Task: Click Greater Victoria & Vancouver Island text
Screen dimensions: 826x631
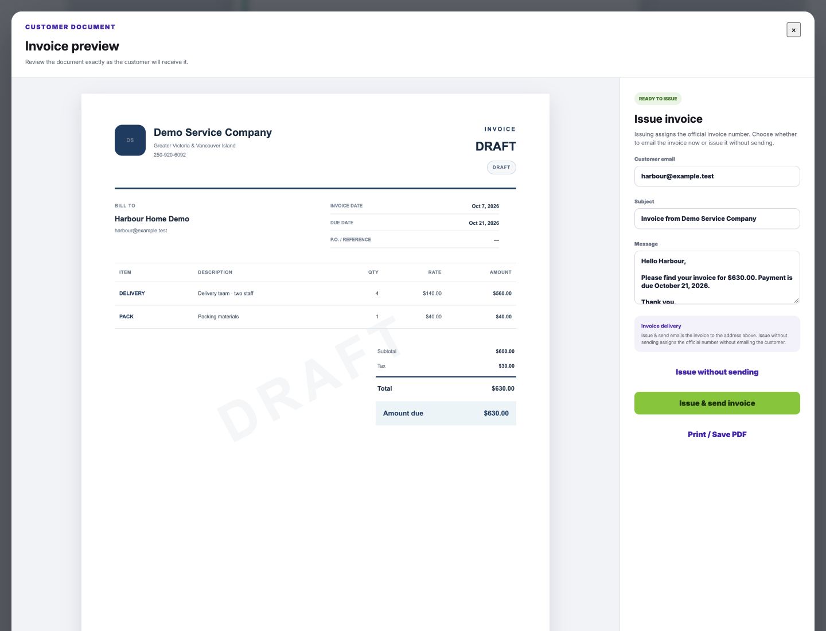Action: (194, 146)
